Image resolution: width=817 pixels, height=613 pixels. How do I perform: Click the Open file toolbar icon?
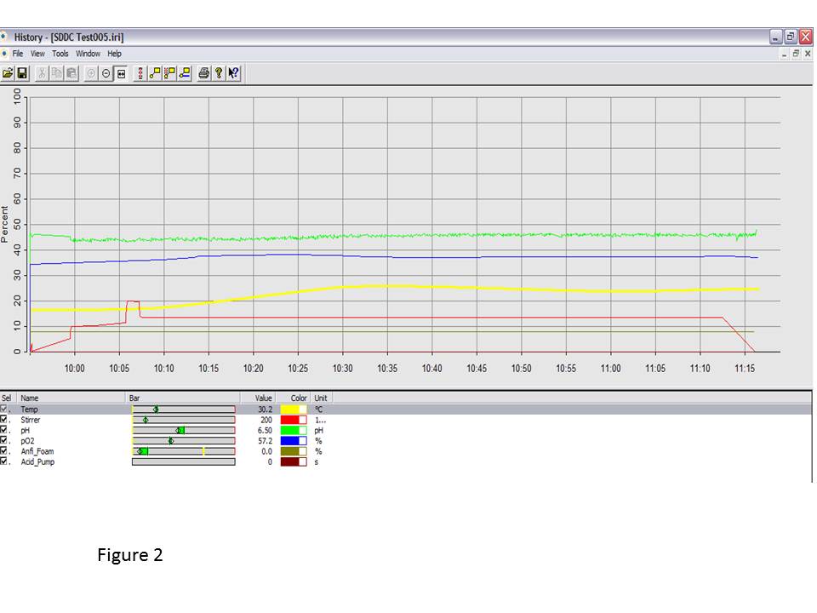9,73
